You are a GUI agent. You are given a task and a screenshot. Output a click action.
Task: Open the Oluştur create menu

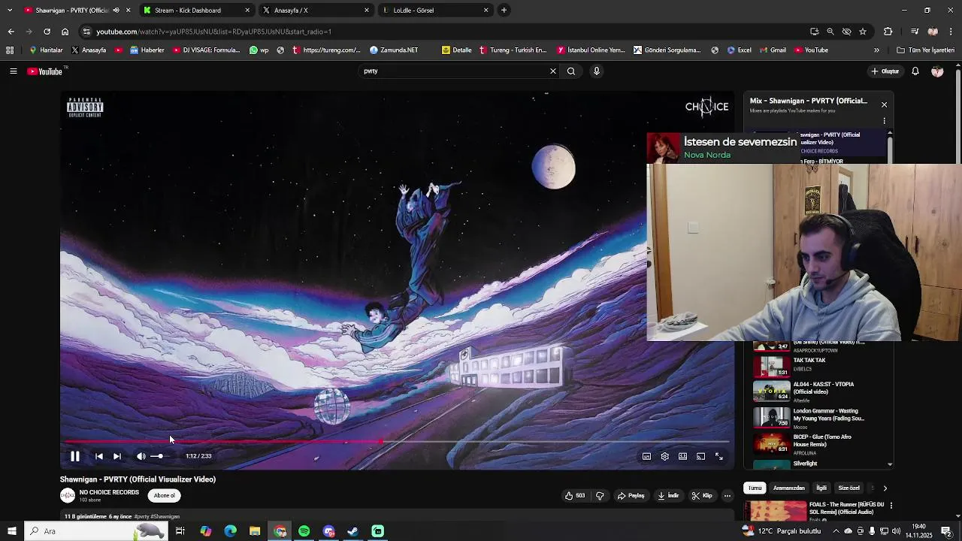(x=885, y=71)
